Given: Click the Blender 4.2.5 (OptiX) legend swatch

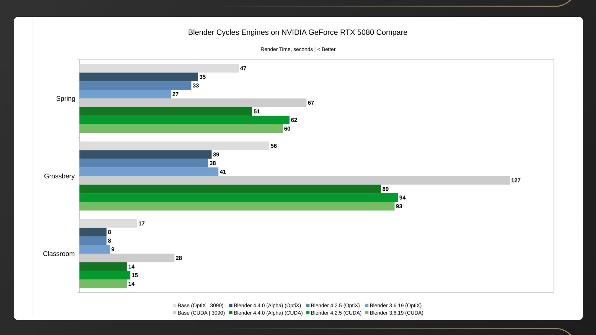Looking at the screenshot, I should point(308,306).
